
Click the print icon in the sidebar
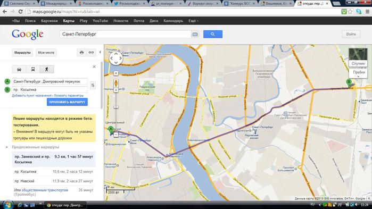[81, 52]
